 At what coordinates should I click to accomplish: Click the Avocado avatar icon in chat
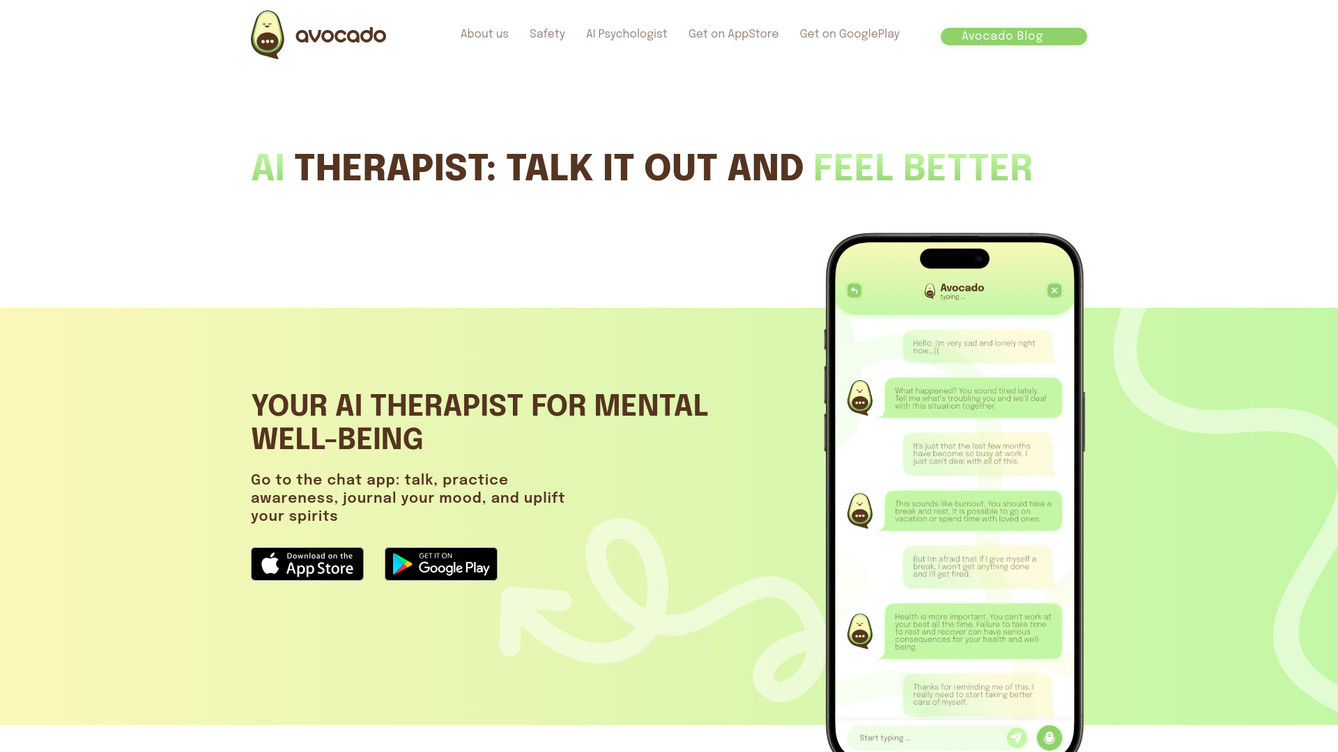tap(859, 398)
